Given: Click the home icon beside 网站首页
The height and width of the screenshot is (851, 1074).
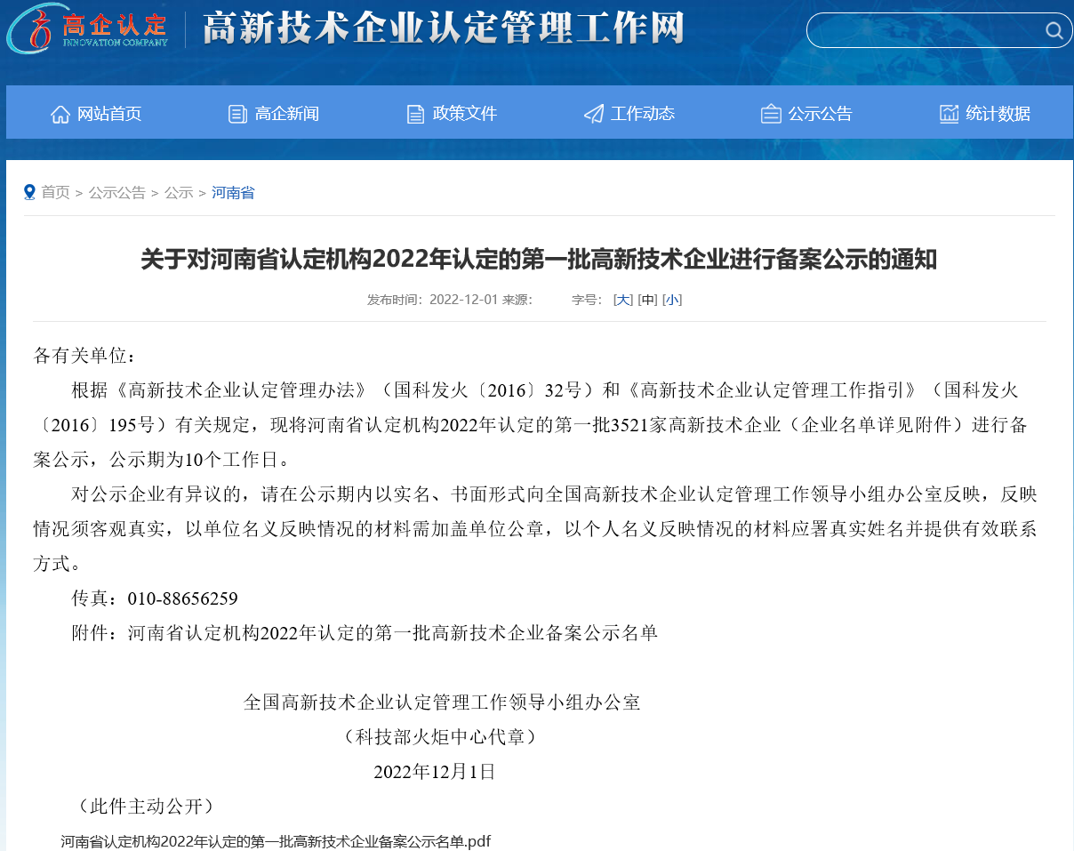Looking at the screenshot, I should click(x=60, y=113).
